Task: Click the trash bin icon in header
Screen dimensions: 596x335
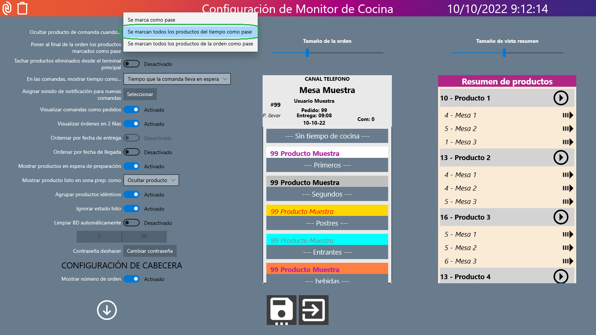Action: (x=22, y=8)
